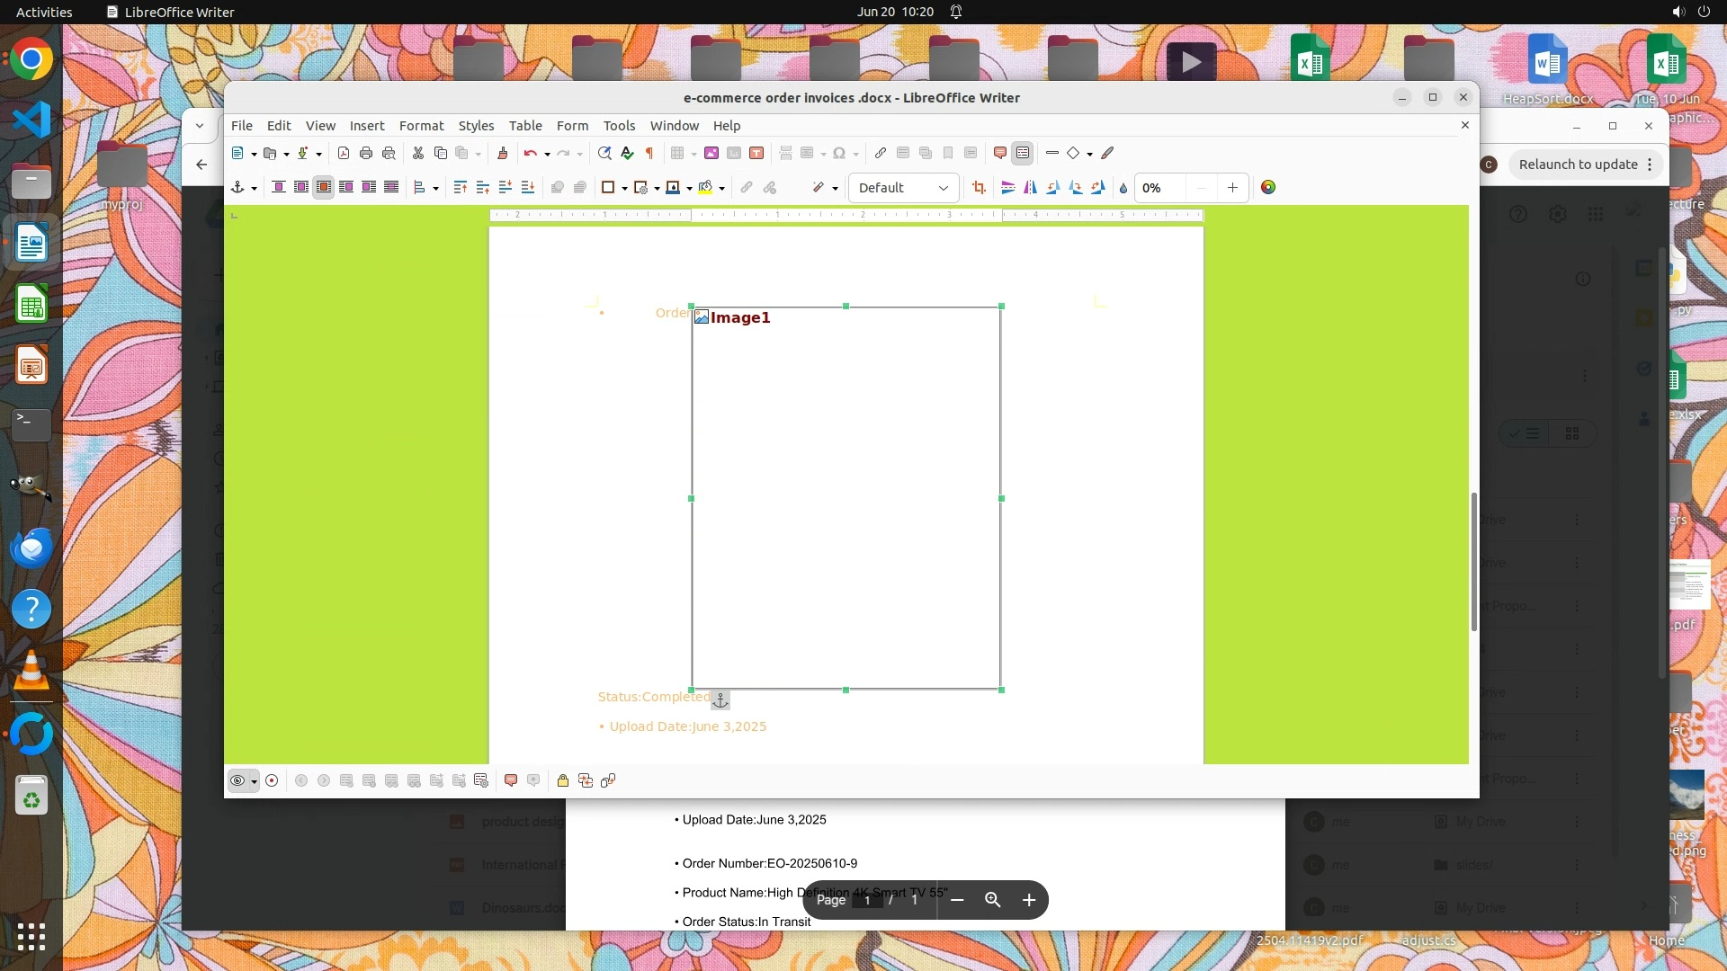Click the Insert Hyperlink icon

(x=881, y=154)
